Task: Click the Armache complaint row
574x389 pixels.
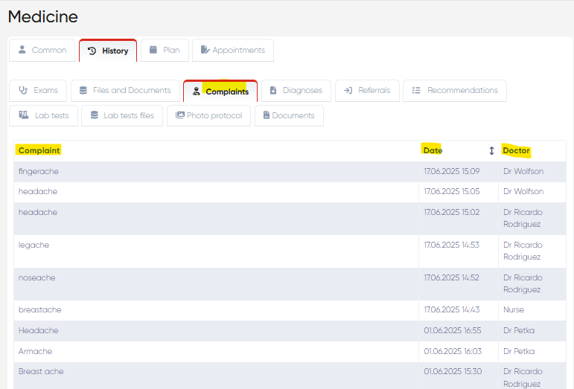Action: click(x=35, y=352)
